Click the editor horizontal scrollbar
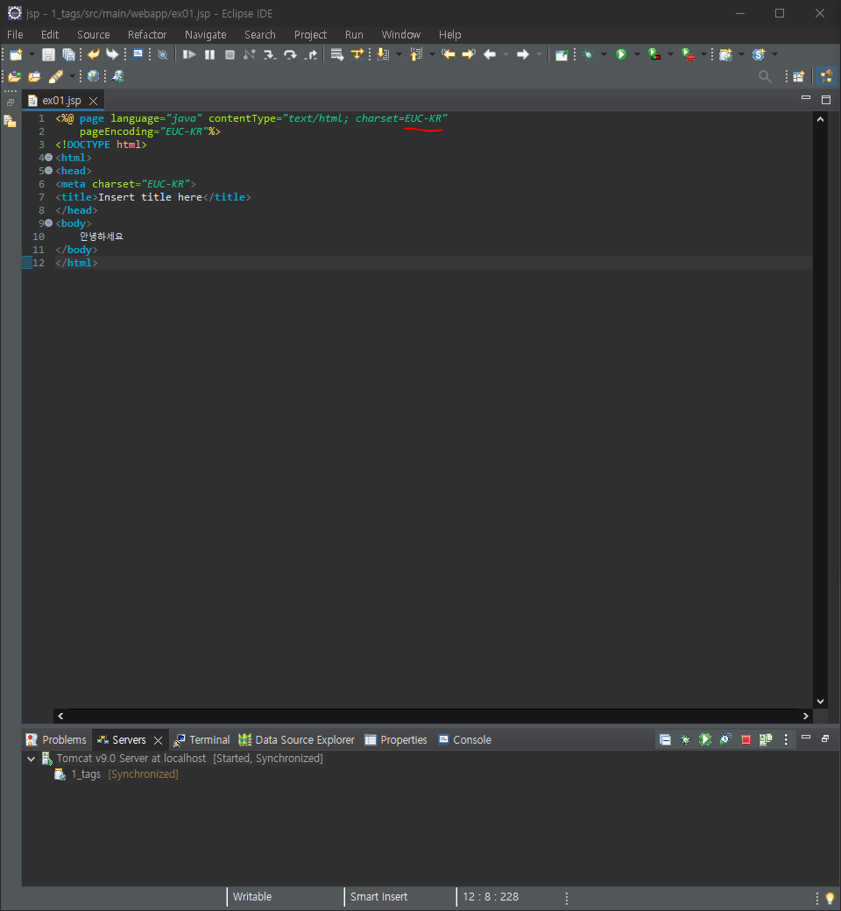Image resolution: width=841 pixels, height=911 pixels. 433,717
